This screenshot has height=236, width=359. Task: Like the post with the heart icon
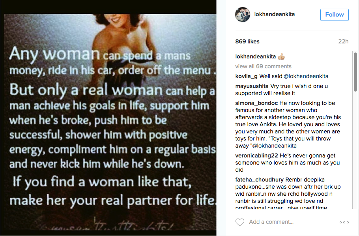240,222
